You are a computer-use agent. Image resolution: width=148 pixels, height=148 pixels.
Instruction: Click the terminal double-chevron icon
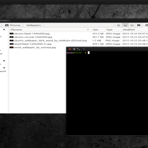pyautogui.click(x=74, y=49)
